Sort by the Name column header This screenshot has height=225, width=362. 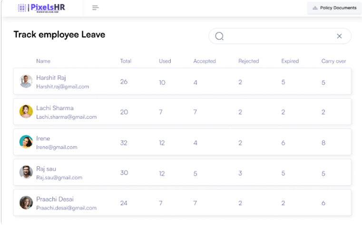(x=43, y=61)
